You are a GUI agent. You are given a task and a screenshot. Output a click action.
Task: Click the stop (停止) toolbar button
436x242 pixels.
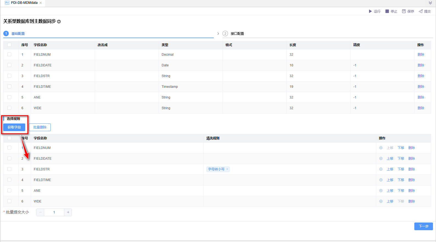click(x=391, y=11)
